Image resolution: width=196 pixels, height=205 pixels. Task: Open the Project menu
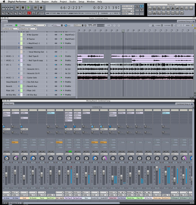tap(63, 1)
